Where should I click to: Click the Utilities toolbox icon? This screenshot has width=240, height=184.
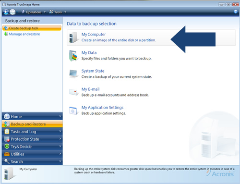point(7,154)
